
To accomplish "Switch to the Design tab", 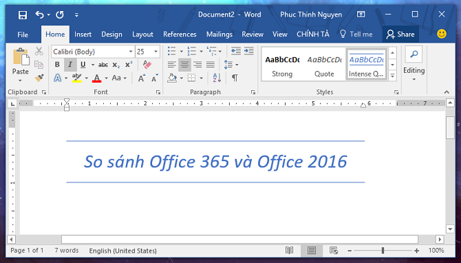I will tap(111, 34).
